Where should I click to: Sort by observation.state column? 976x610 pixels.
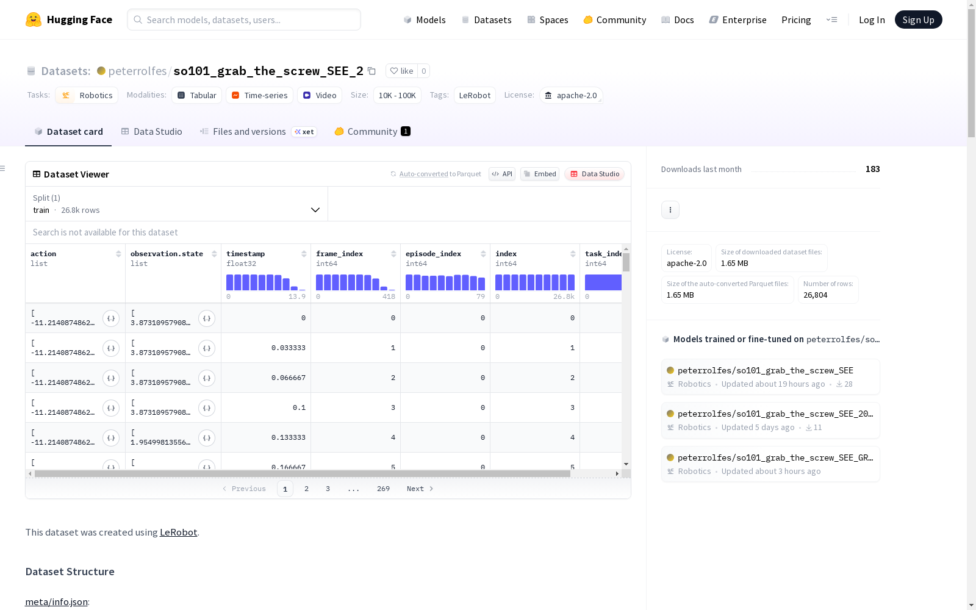(x=214, y=254)
